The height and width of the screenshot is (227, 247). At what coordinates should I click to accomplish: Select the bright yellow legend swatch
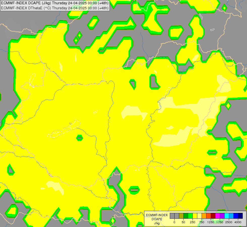tap(195, 216)
